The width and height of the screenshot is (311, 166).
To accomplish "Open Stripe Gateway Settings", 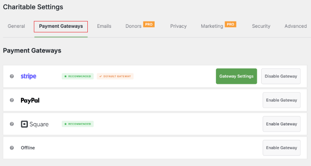I will pyautogui.click(x=236, y=76).
